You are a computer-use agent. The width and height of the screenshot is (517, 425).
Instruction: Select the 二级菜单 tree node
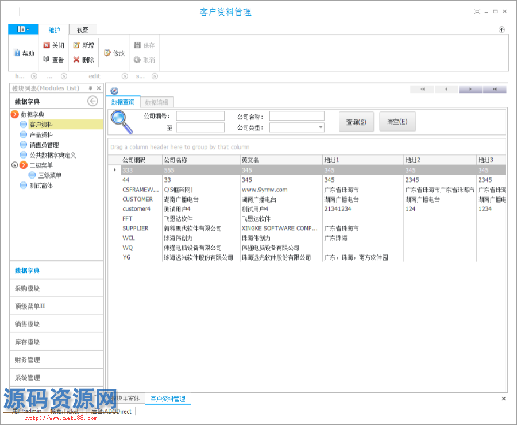[41, 165]
